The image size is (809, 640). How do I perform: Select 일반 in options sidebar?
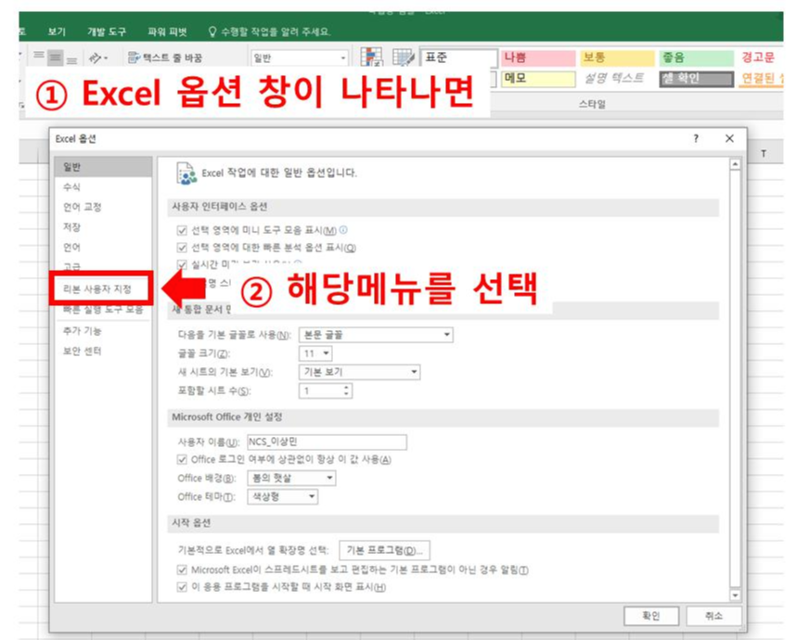[x=103, y=167]
